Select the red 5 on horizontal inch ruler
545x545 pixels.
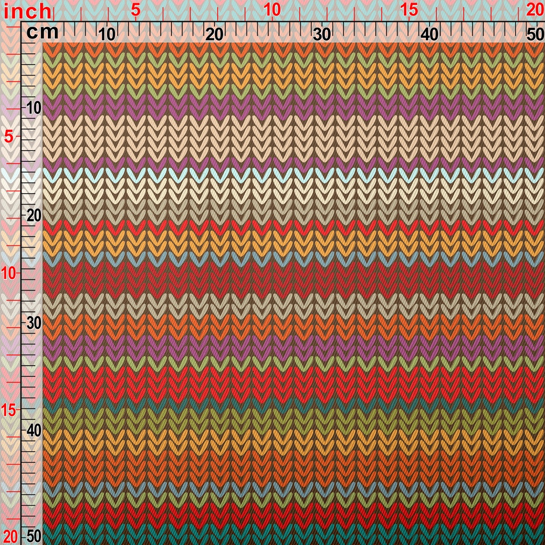click(136, 10)
